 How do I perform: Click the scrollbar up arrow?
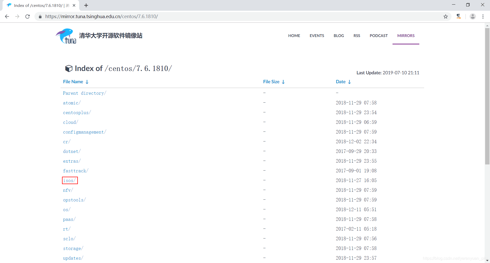[x=487, y=26]
